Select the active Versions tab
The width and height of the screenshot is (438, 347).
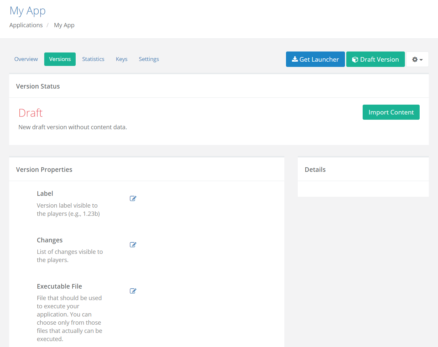click(60, 59)
